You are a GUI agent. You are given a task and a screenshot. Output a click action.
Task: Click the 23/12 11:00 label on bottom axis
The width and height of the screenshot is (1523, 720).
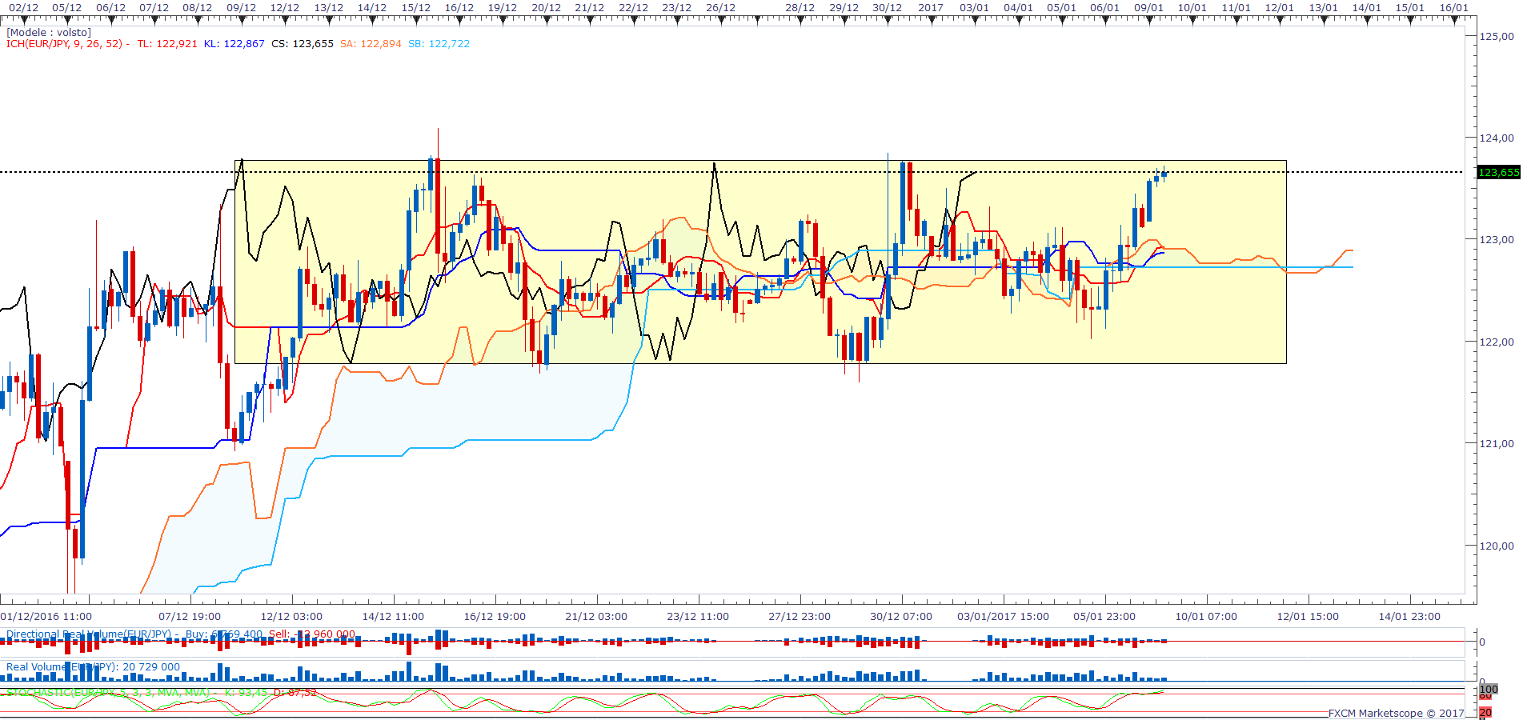click(698, 617)
